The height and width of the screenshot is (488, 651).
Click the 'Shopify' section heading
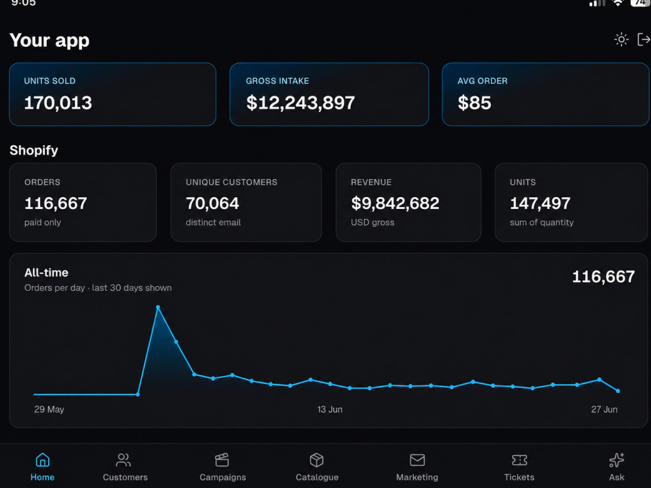pyautogui.click(x=34, y=150)
